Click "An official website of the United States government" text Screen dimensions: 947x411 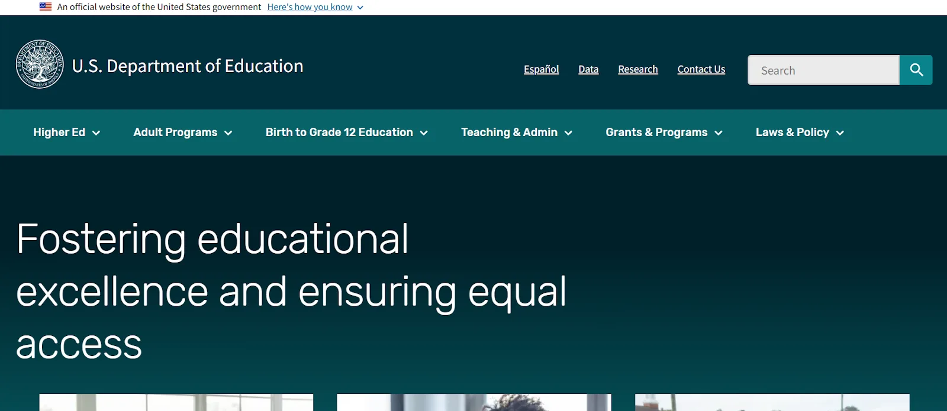[159, 7]
